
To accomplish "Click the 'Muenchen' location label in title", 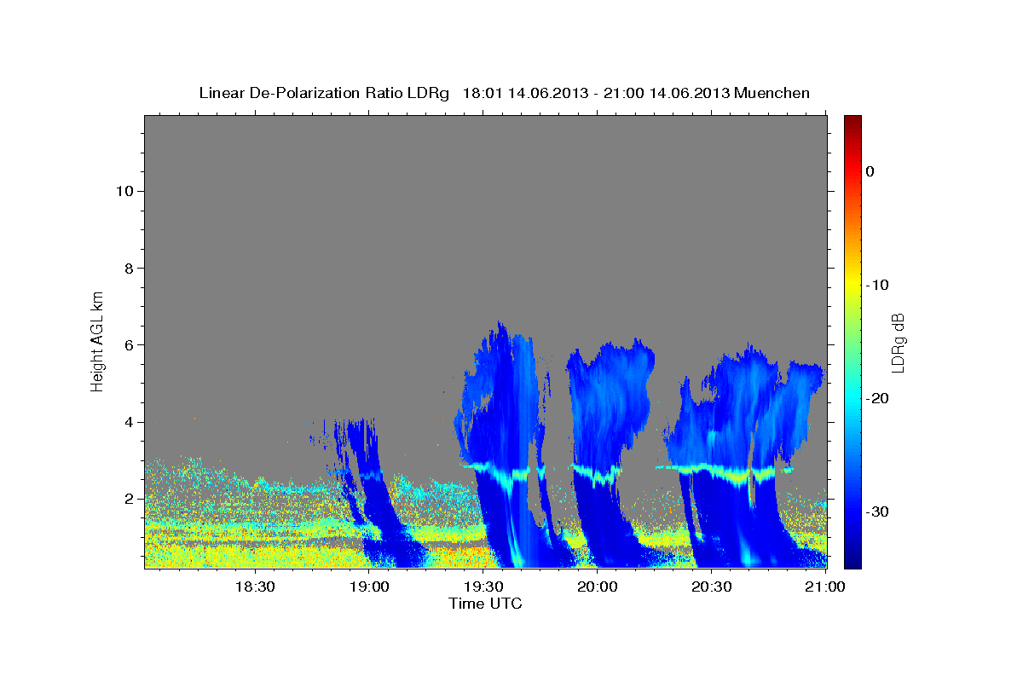I will 772,93.
